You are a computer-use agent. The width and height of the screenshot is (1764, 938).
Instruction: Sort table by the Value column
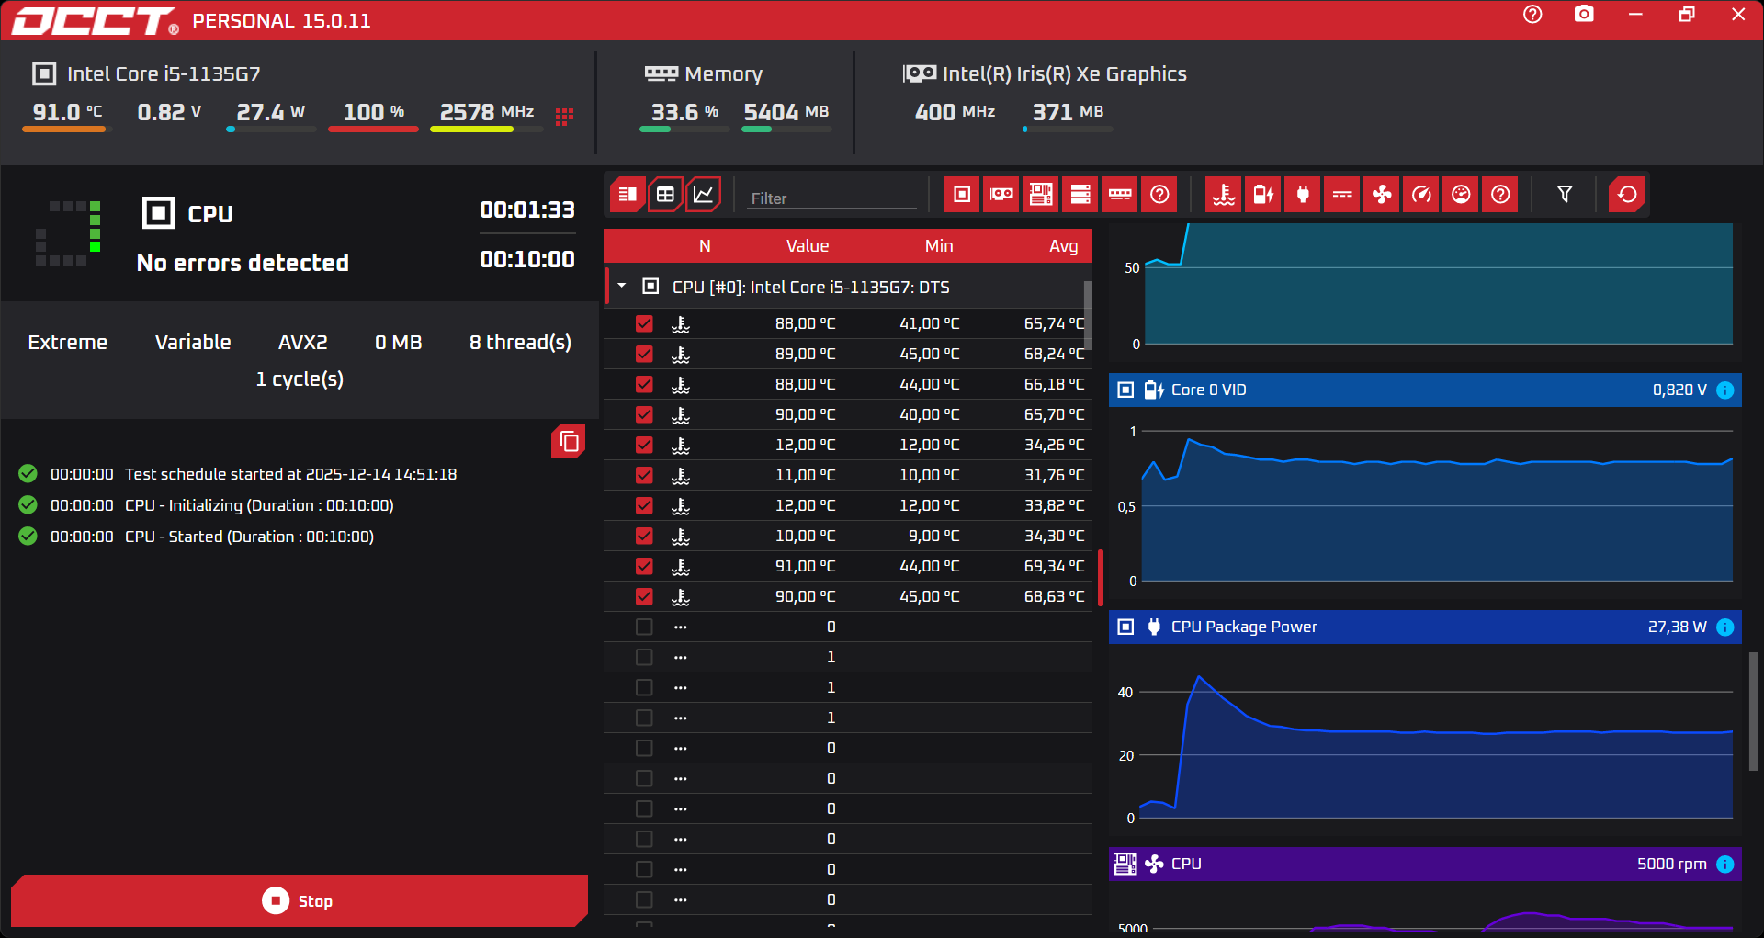click(808, 246)
